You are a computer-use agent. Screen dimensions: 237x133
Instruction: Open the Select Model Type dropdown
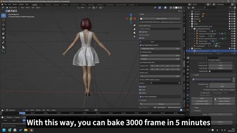pyautogui.click(x=160, y=29)
